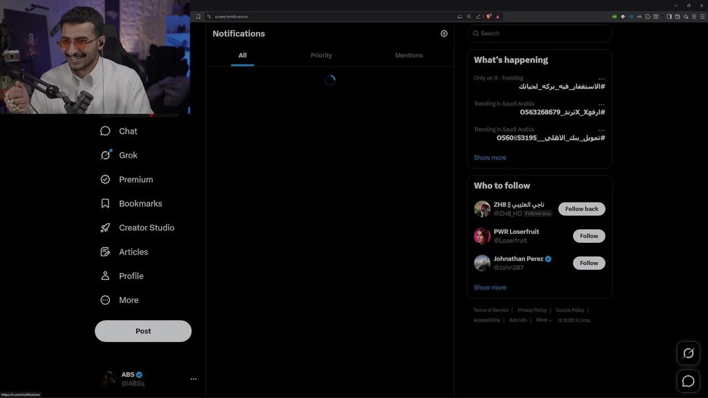Viewport: 708px width, 398px height.
Task: Toggle the browser sidebar panel icon
Action: point(669,17)
